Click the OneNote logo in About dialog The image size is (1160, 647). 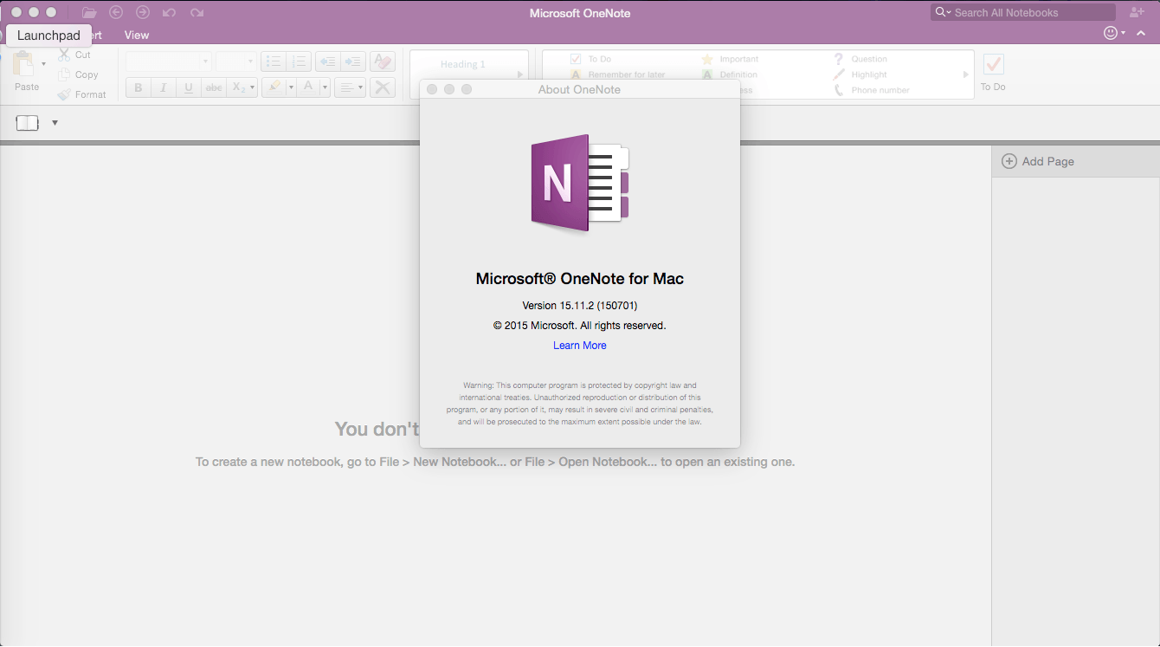(580, 183)
